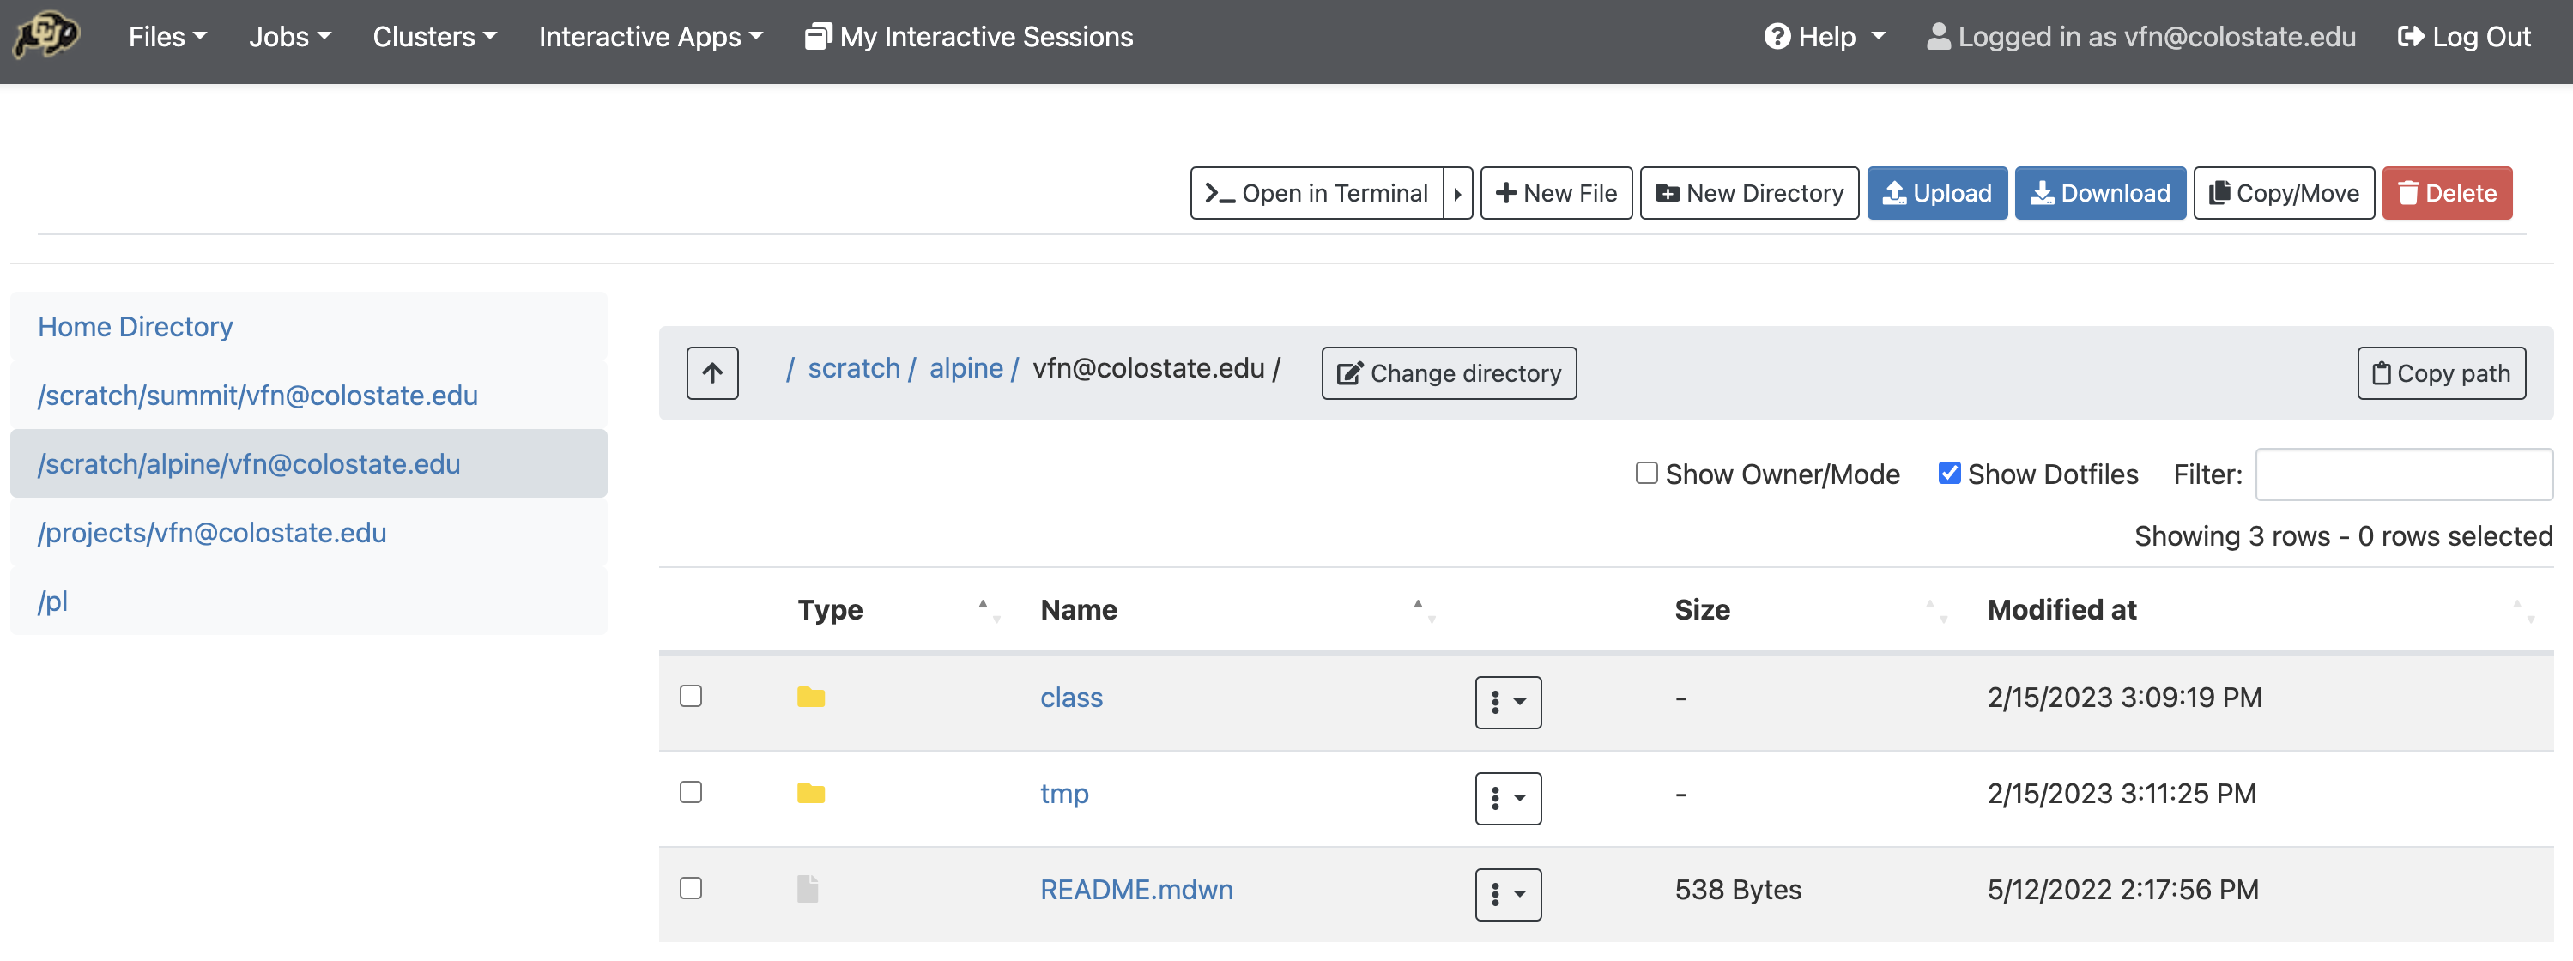Click the Showing 3 rows status text
Viewport: 2573px width, 961px height.
click(2343, 536)
